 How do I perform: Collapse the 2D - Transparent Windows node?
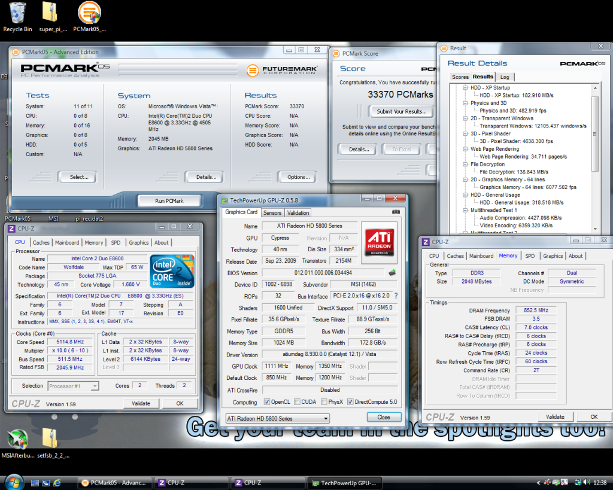click(465, 118)
